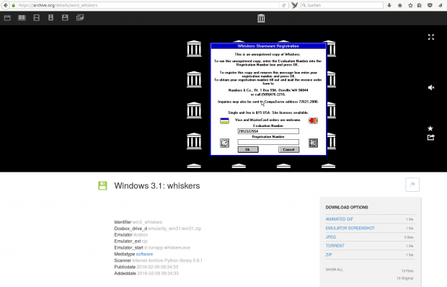Click the Whiskers Shareware Registration title bar
This screenshot has height=287, width=447.
click(268, 46)
